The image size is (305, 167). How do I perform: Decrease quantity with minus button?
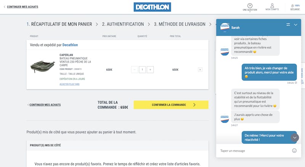(135, 70)
